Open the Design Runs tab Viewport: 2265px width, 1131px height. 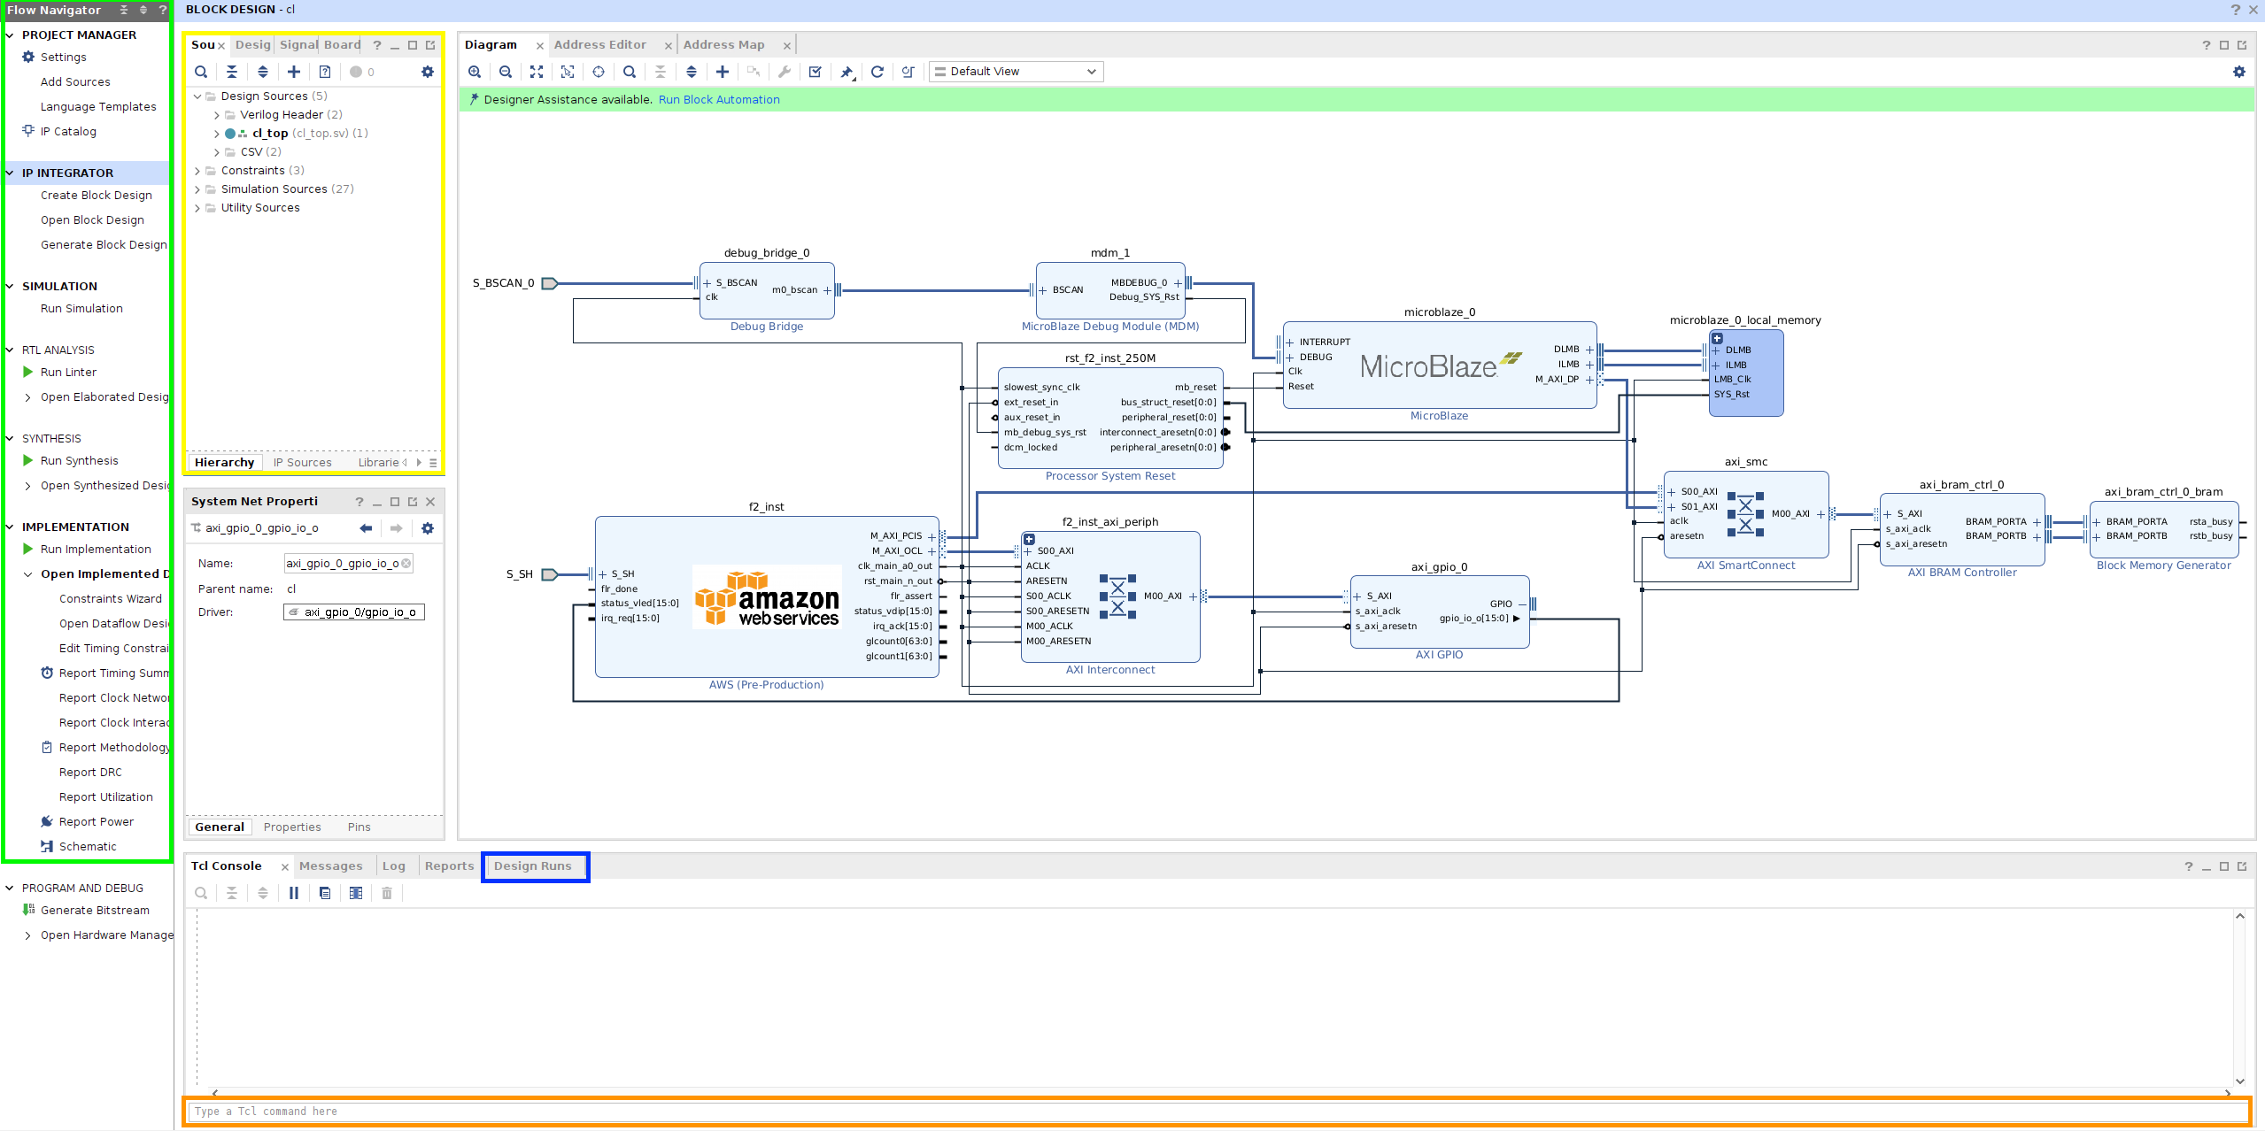click(x=533, y=866)
